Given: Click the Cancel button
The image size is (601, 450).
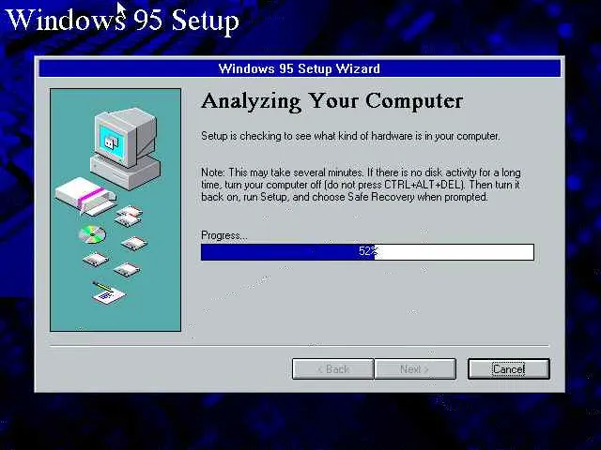Looking at the screenshot, I should click(509, 368).
